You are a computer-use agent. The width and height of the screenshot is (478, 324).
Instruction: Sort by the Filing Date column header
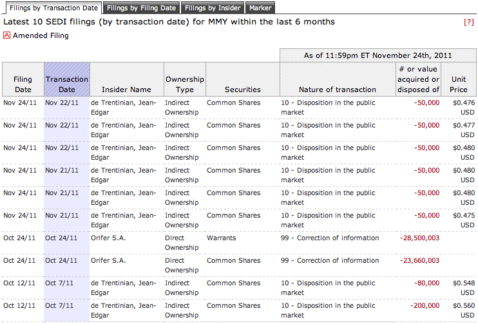23,84
